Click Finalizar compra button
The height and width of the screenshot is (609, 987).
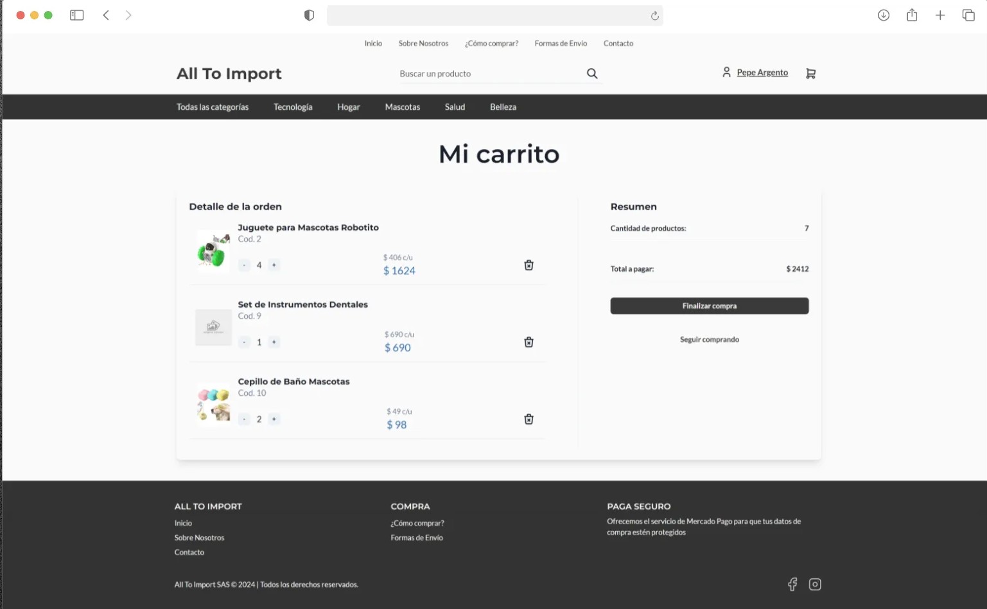pyautogui.click(x=710, y=306)
